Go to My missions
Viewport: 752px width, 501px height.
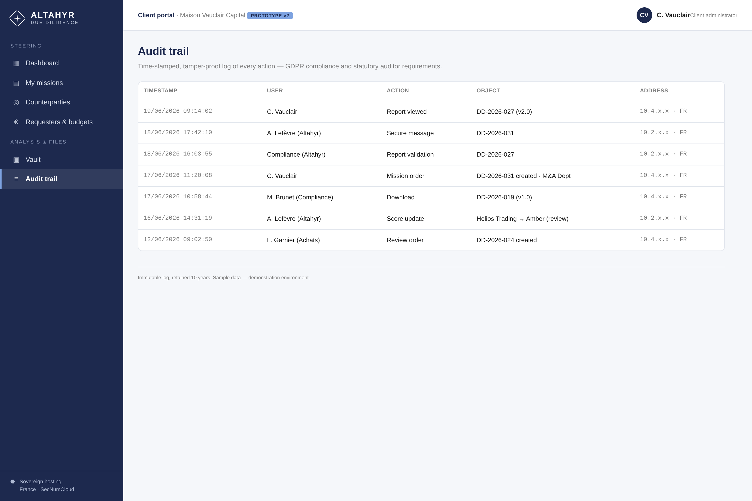62,83
